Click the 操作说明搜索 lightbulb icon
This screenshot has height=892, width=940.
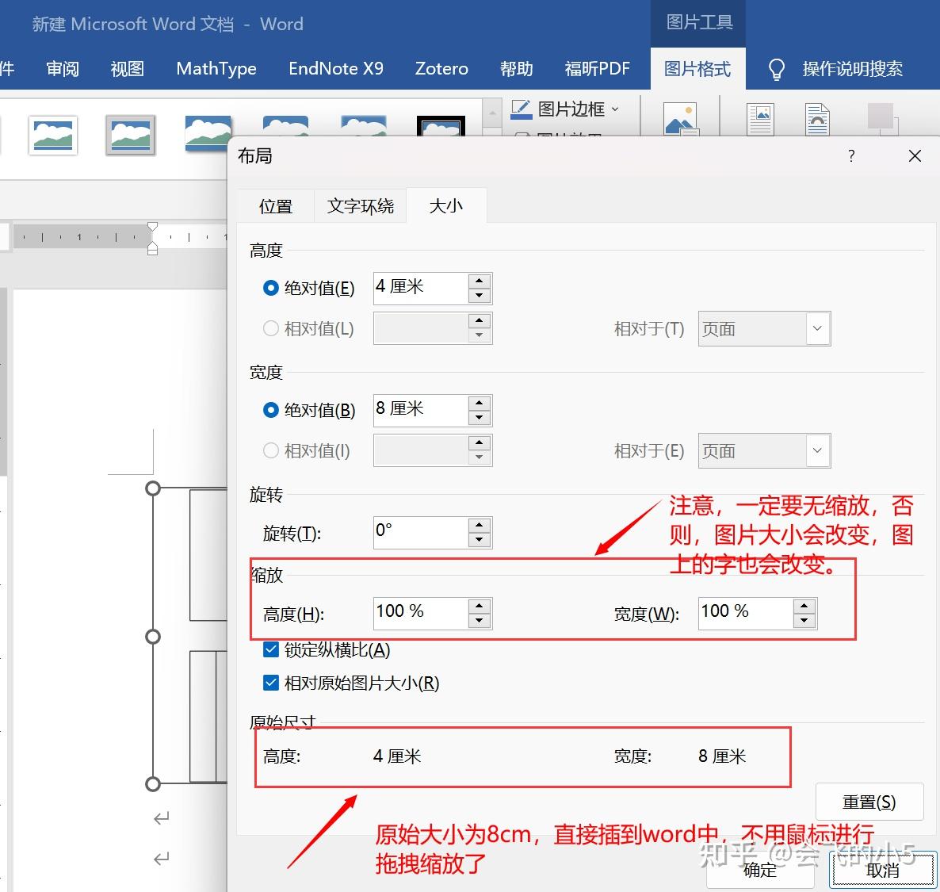776,69
